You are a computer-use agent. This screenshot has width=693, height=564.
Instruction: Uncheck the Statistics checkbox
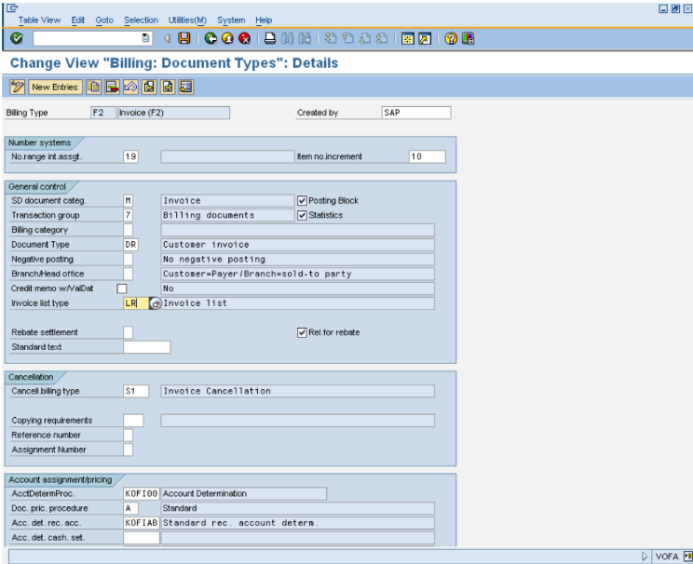(302, 216)
